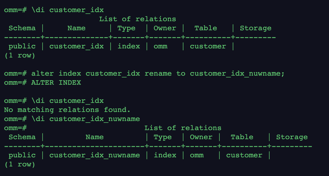Image resolution: width=329 pixels, height=176 pixels.
Task: Click 'public' schema in first table row
Action: (x=22, y=46)
